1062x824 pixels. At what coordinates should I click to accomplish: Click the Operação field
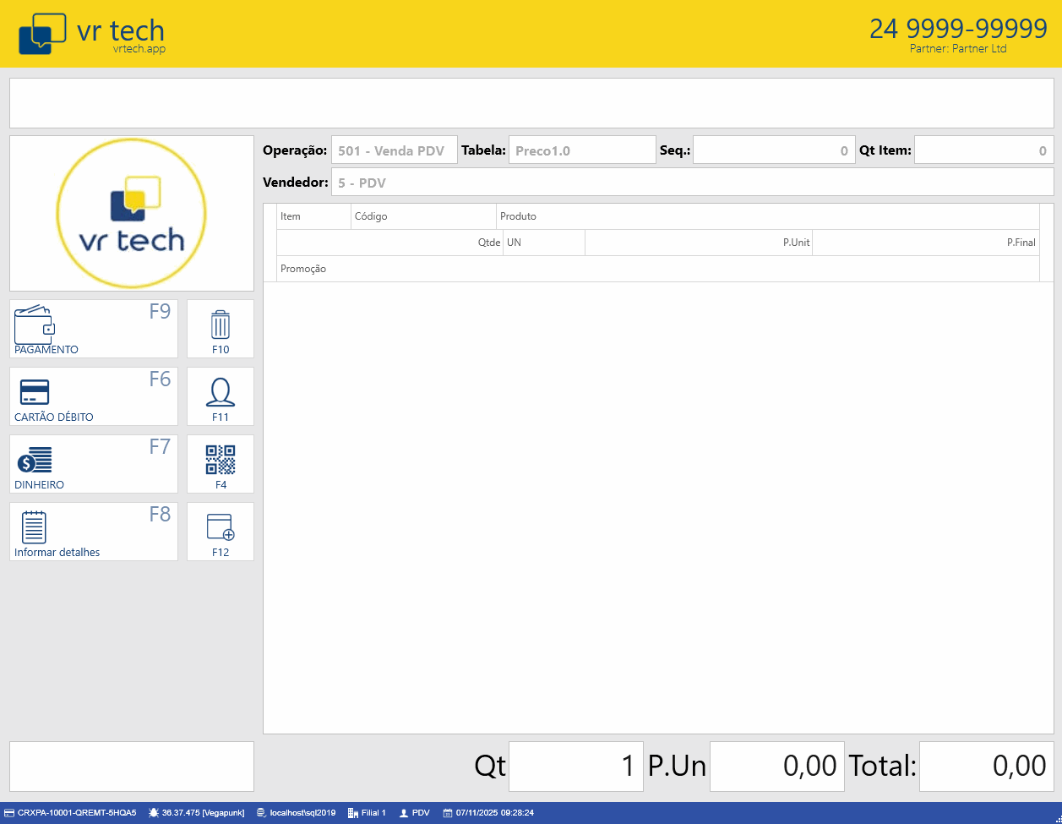pyautogui.click(x=394, y=150)
